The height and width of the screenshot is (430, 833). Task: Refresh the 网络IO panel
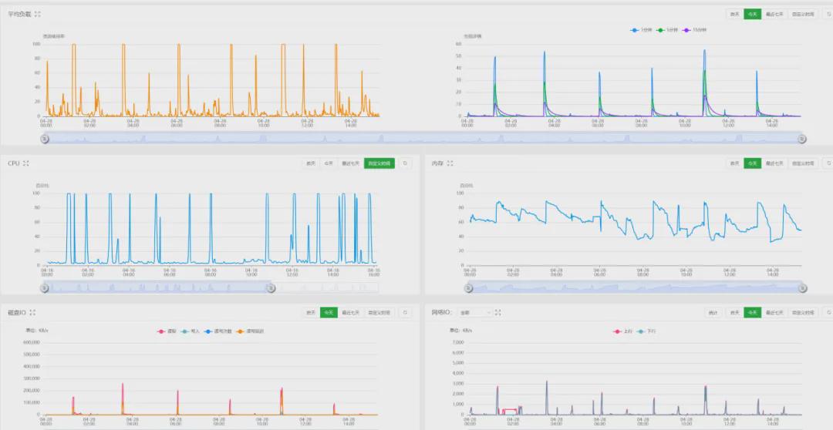click(x=828, y=313)
